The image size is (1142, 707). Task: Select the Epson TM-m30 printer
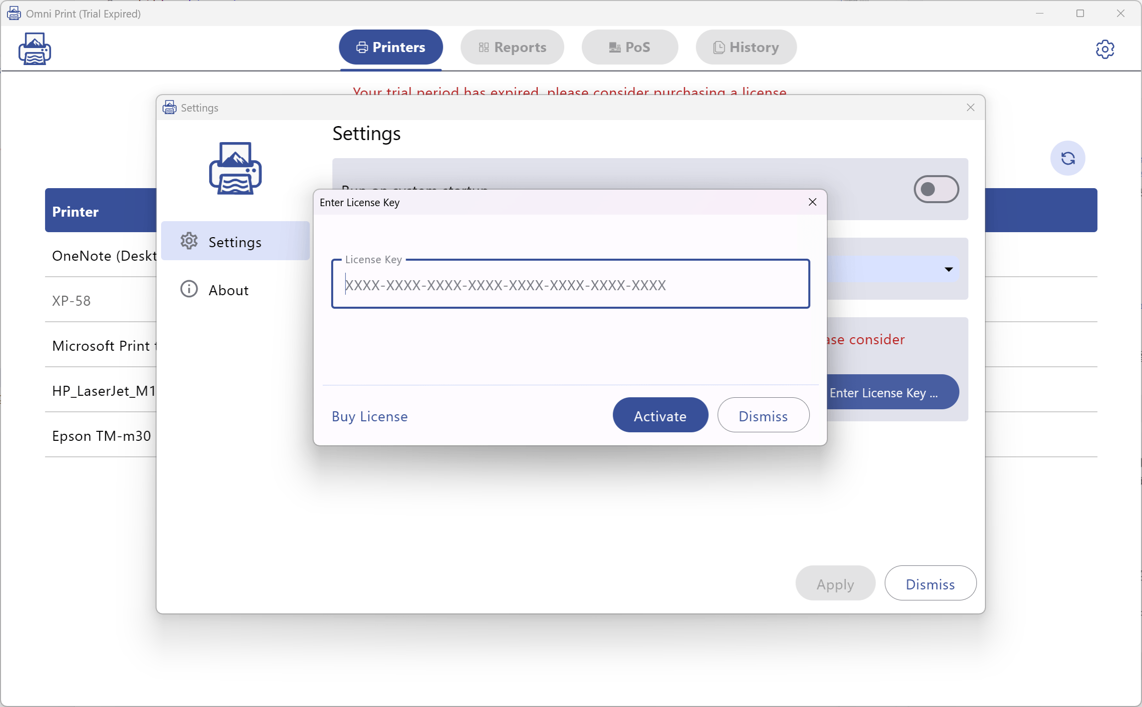[x=101, y=436]
